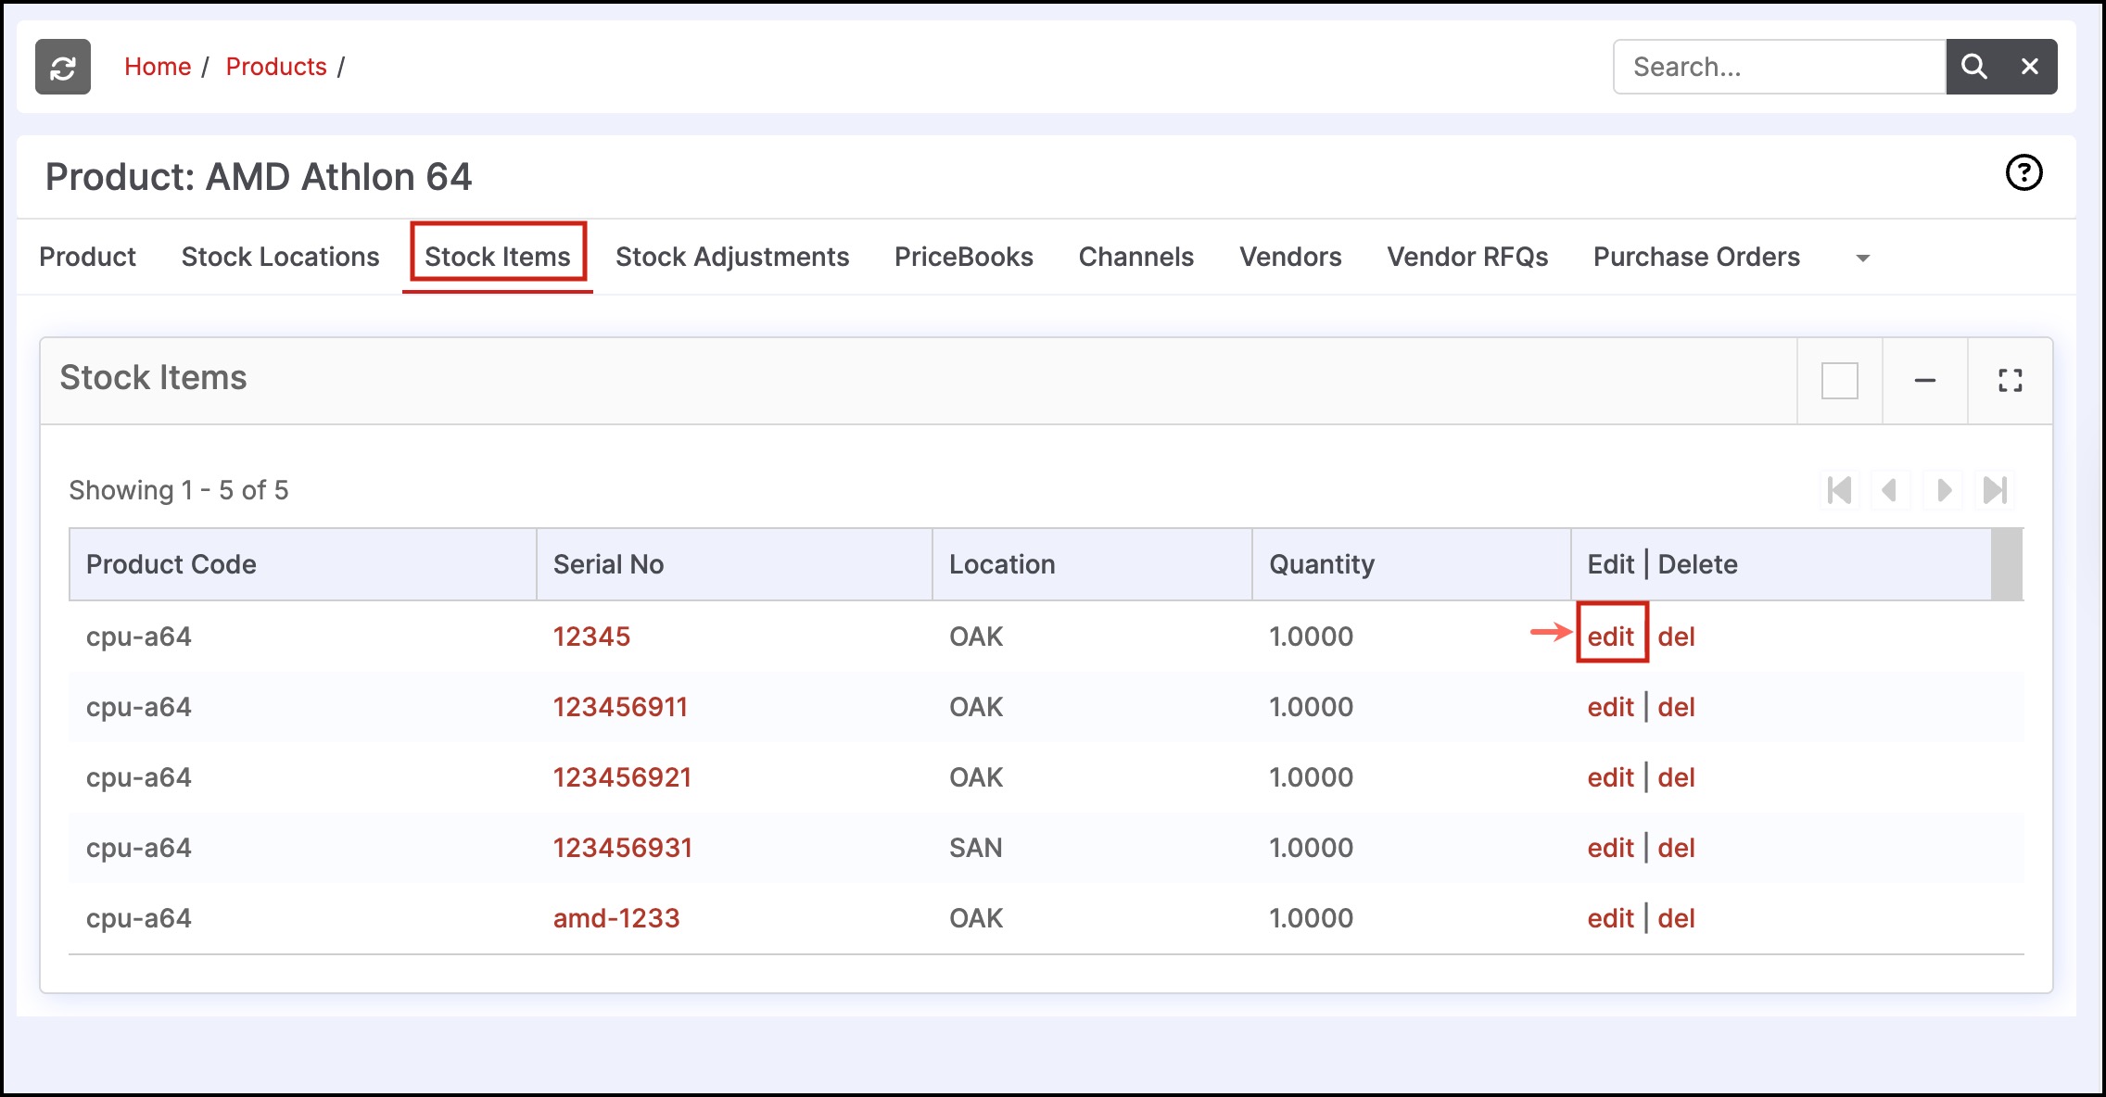The height and width of the screenshot is (1097, 2106).
Task: Select the Stock Items tab
Action: (x=498, y=257)
